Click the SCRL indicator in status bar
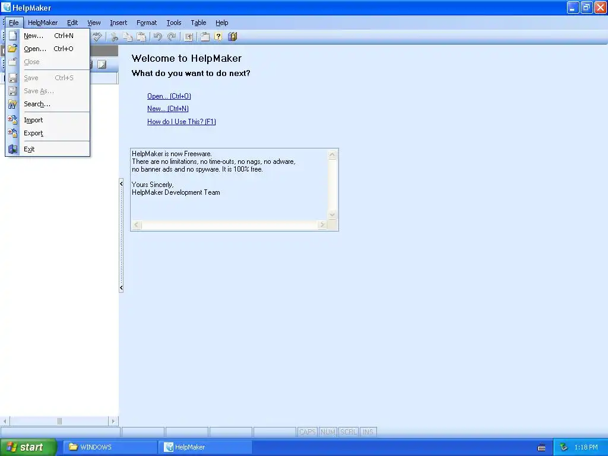The width and height of the screenshot is (608, 456). tap(348, 432)
